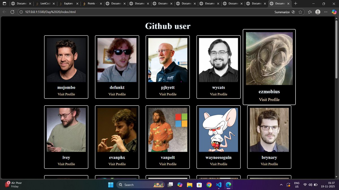Open Chrome from the taskbar
The width and height of the screenshot is (339, 190).
point(209,185)
